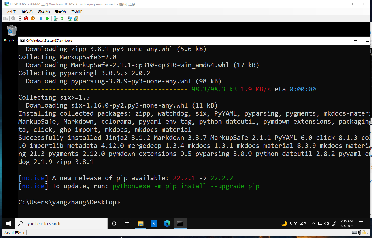Image resolution: width=372 pixels, height=238 pixels.
Task: Click the volume speaker tray icon
Action: [x=327, y=223]
